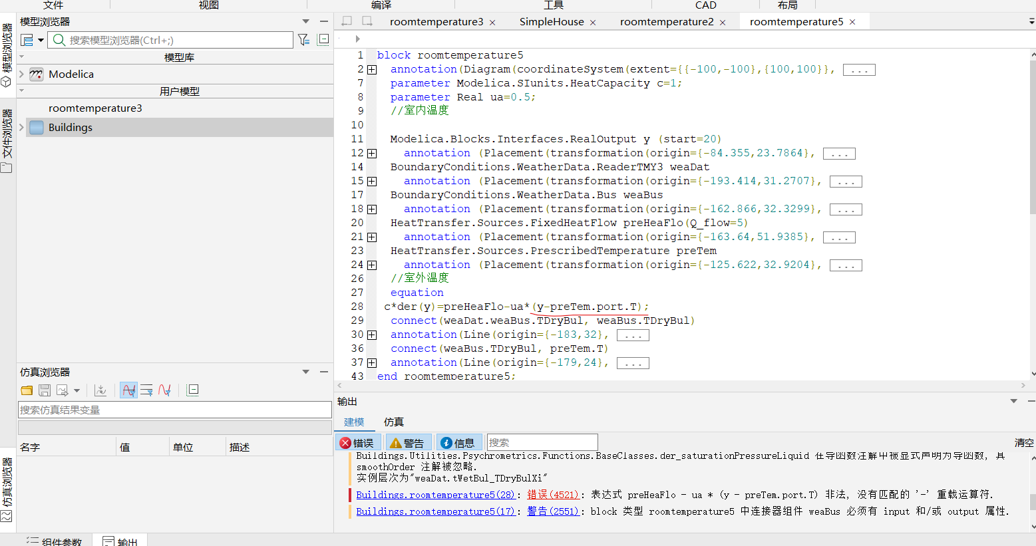Collapse all in the simulation browser
This screenshot has height=546, width=1036.
coord(192,390)
